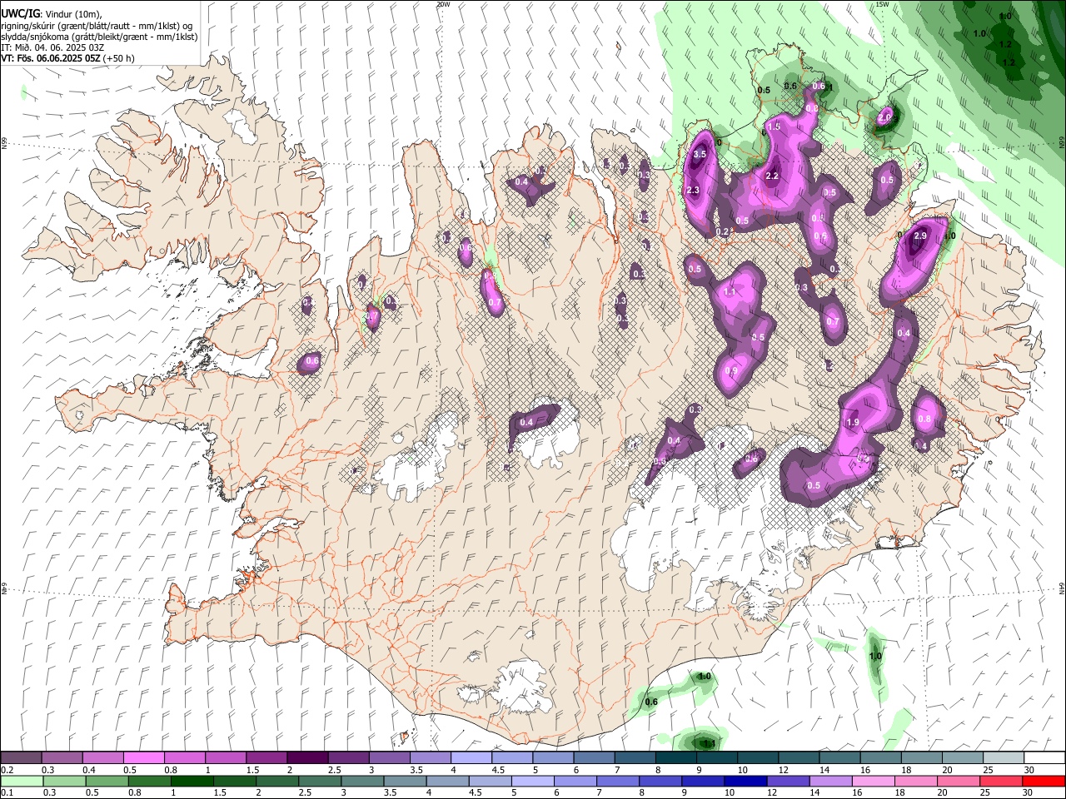The width and height of the screenshot is (1066, 799).
Task: Pick the pale grey 25 swatch, top legend row
Action: (x=1002, y=758)
